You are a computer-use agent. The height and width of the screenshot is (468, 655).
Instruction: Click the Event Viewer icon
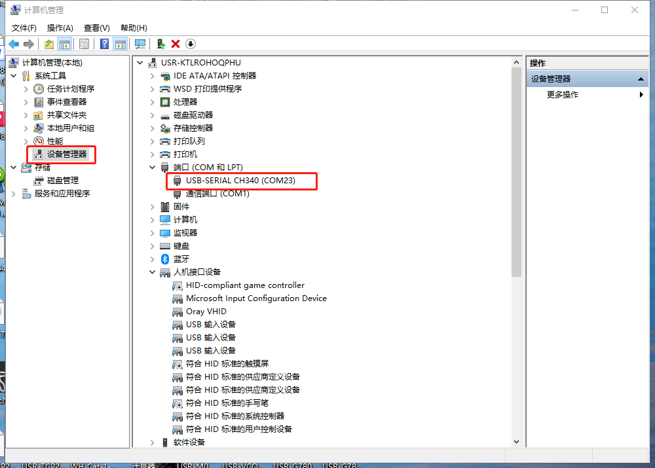pyautogui.click(x=39, y=102)
